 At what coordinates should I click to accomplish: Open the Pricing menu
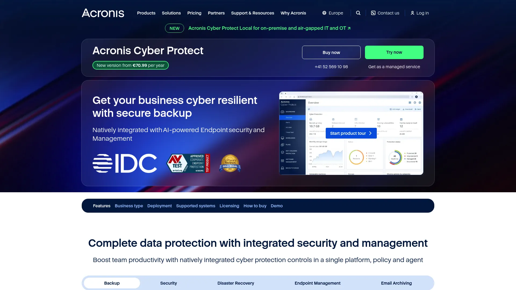(194, 13)
